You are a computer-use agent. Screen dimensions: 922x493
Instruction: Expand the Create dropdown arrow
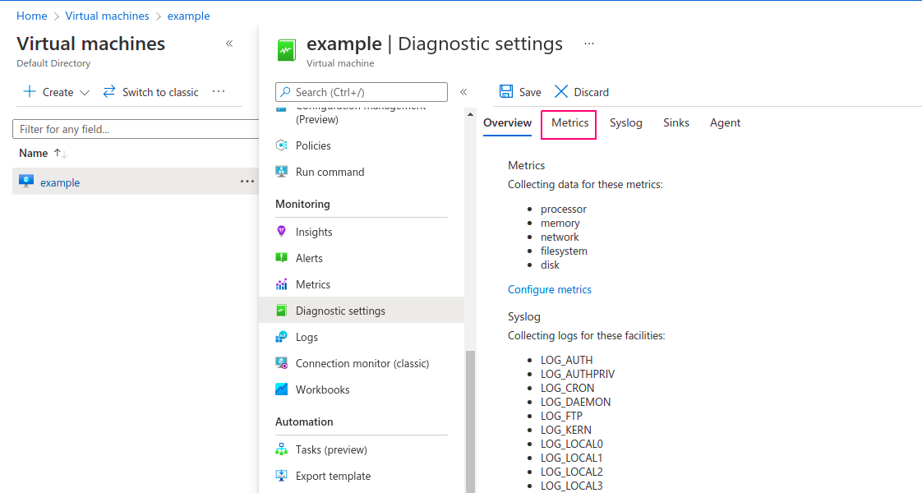point(85,93)
